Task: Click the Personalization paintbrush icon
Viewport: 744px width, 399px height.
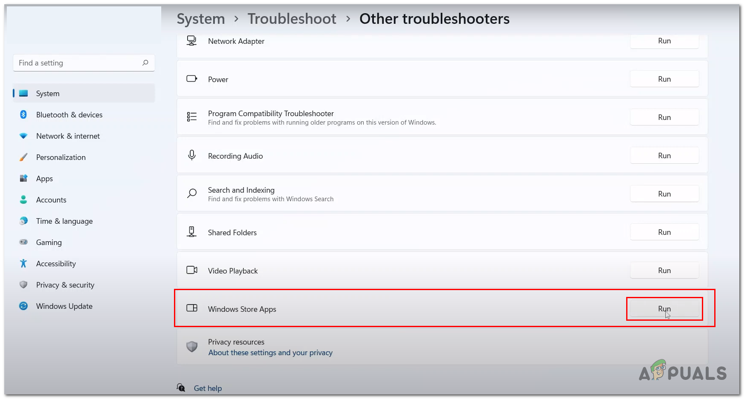Action: [x=23, y=157]
